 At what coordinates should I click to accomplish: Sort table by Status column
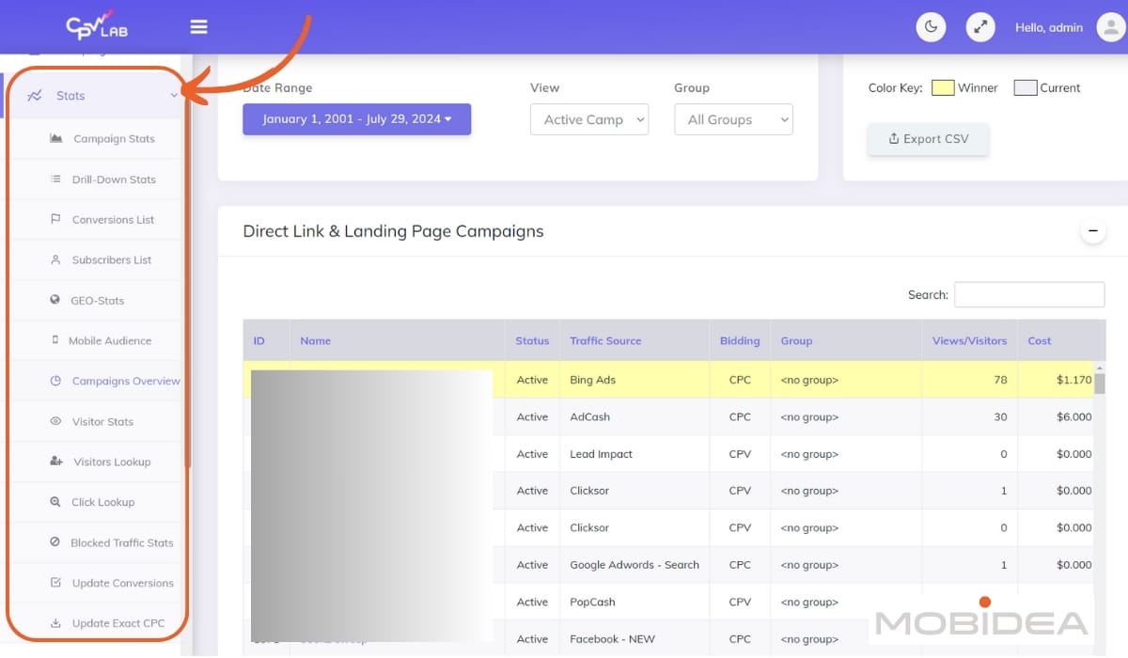(x=532, y=340)
